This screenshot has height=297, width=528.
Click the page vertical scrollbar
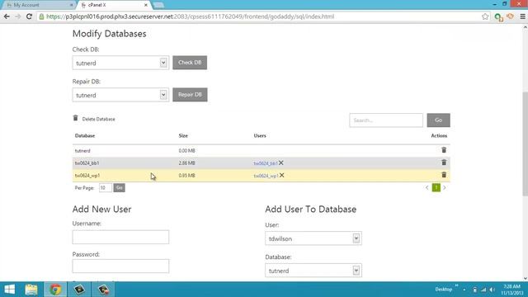525,143
